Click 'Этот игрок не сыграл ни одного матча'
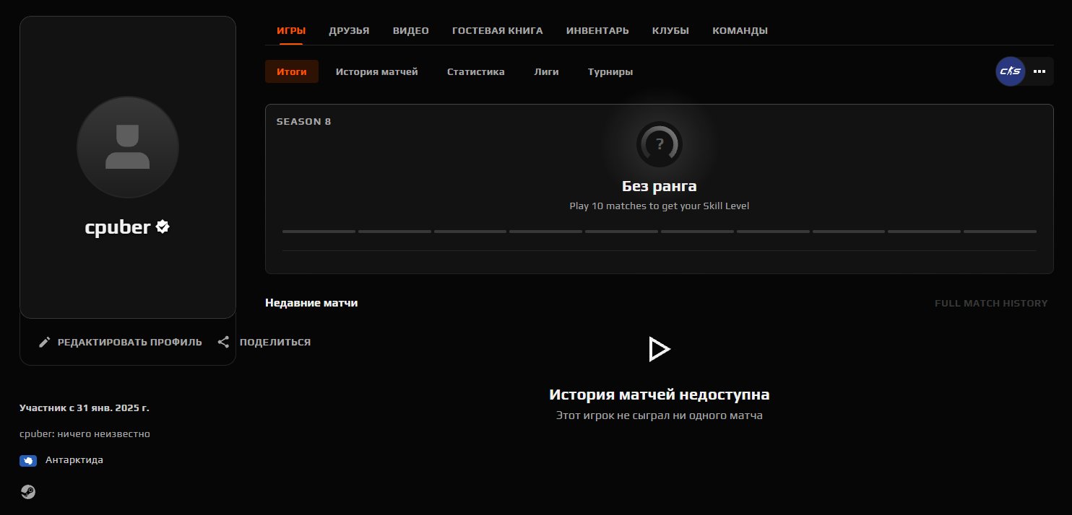 660,415
